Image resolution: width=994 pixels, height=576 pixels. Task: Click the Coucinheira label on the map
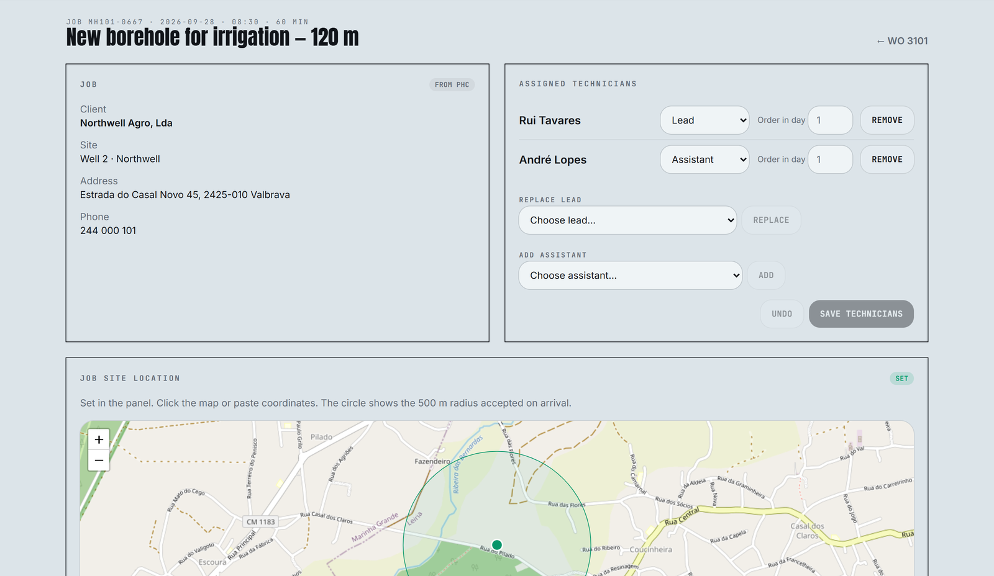[650, 549]
